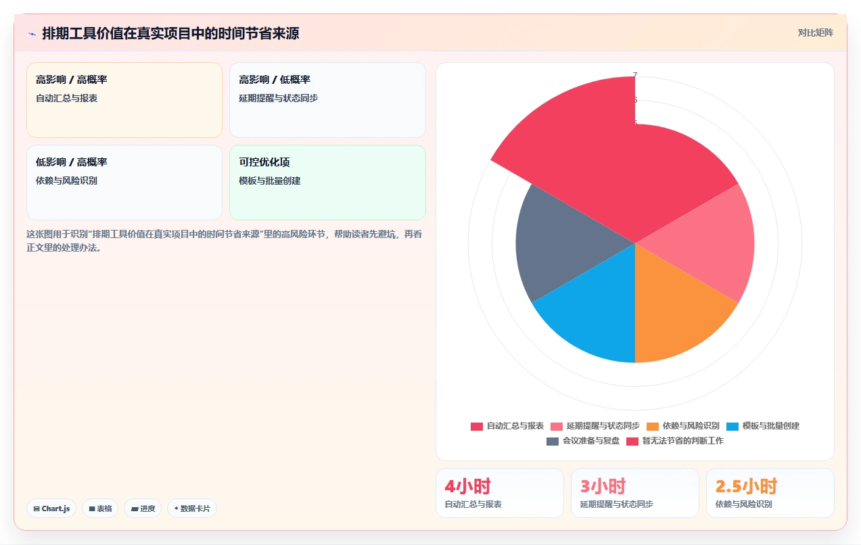
Task: Toggle 暂无法节省的判断工作 legend swatch
Action: (632, 441)
